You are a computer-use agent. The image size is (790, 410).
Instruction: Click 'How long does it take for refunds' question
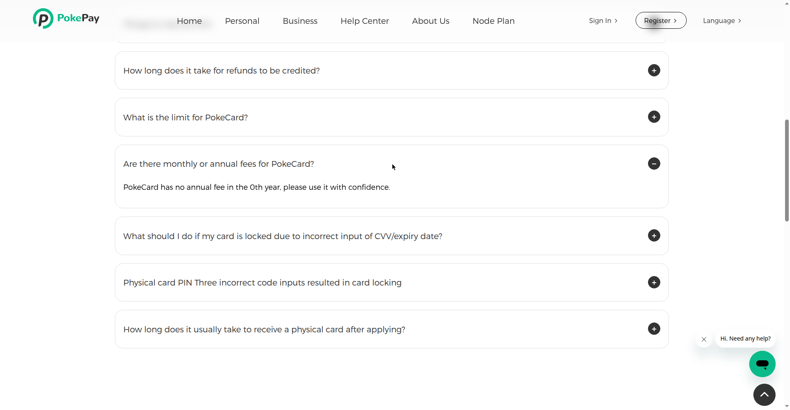(x=221, y=71)
